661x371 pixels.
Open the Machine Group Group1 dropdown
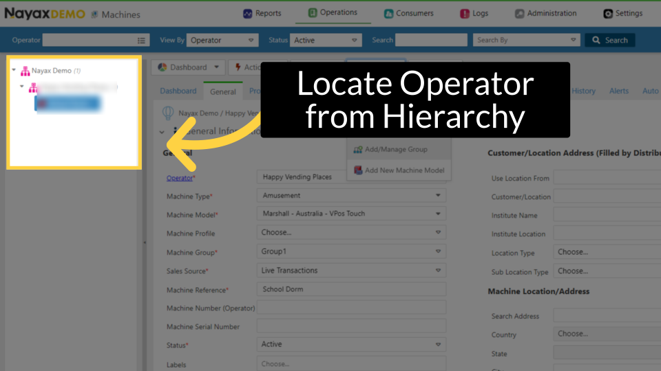coord(351,251)
